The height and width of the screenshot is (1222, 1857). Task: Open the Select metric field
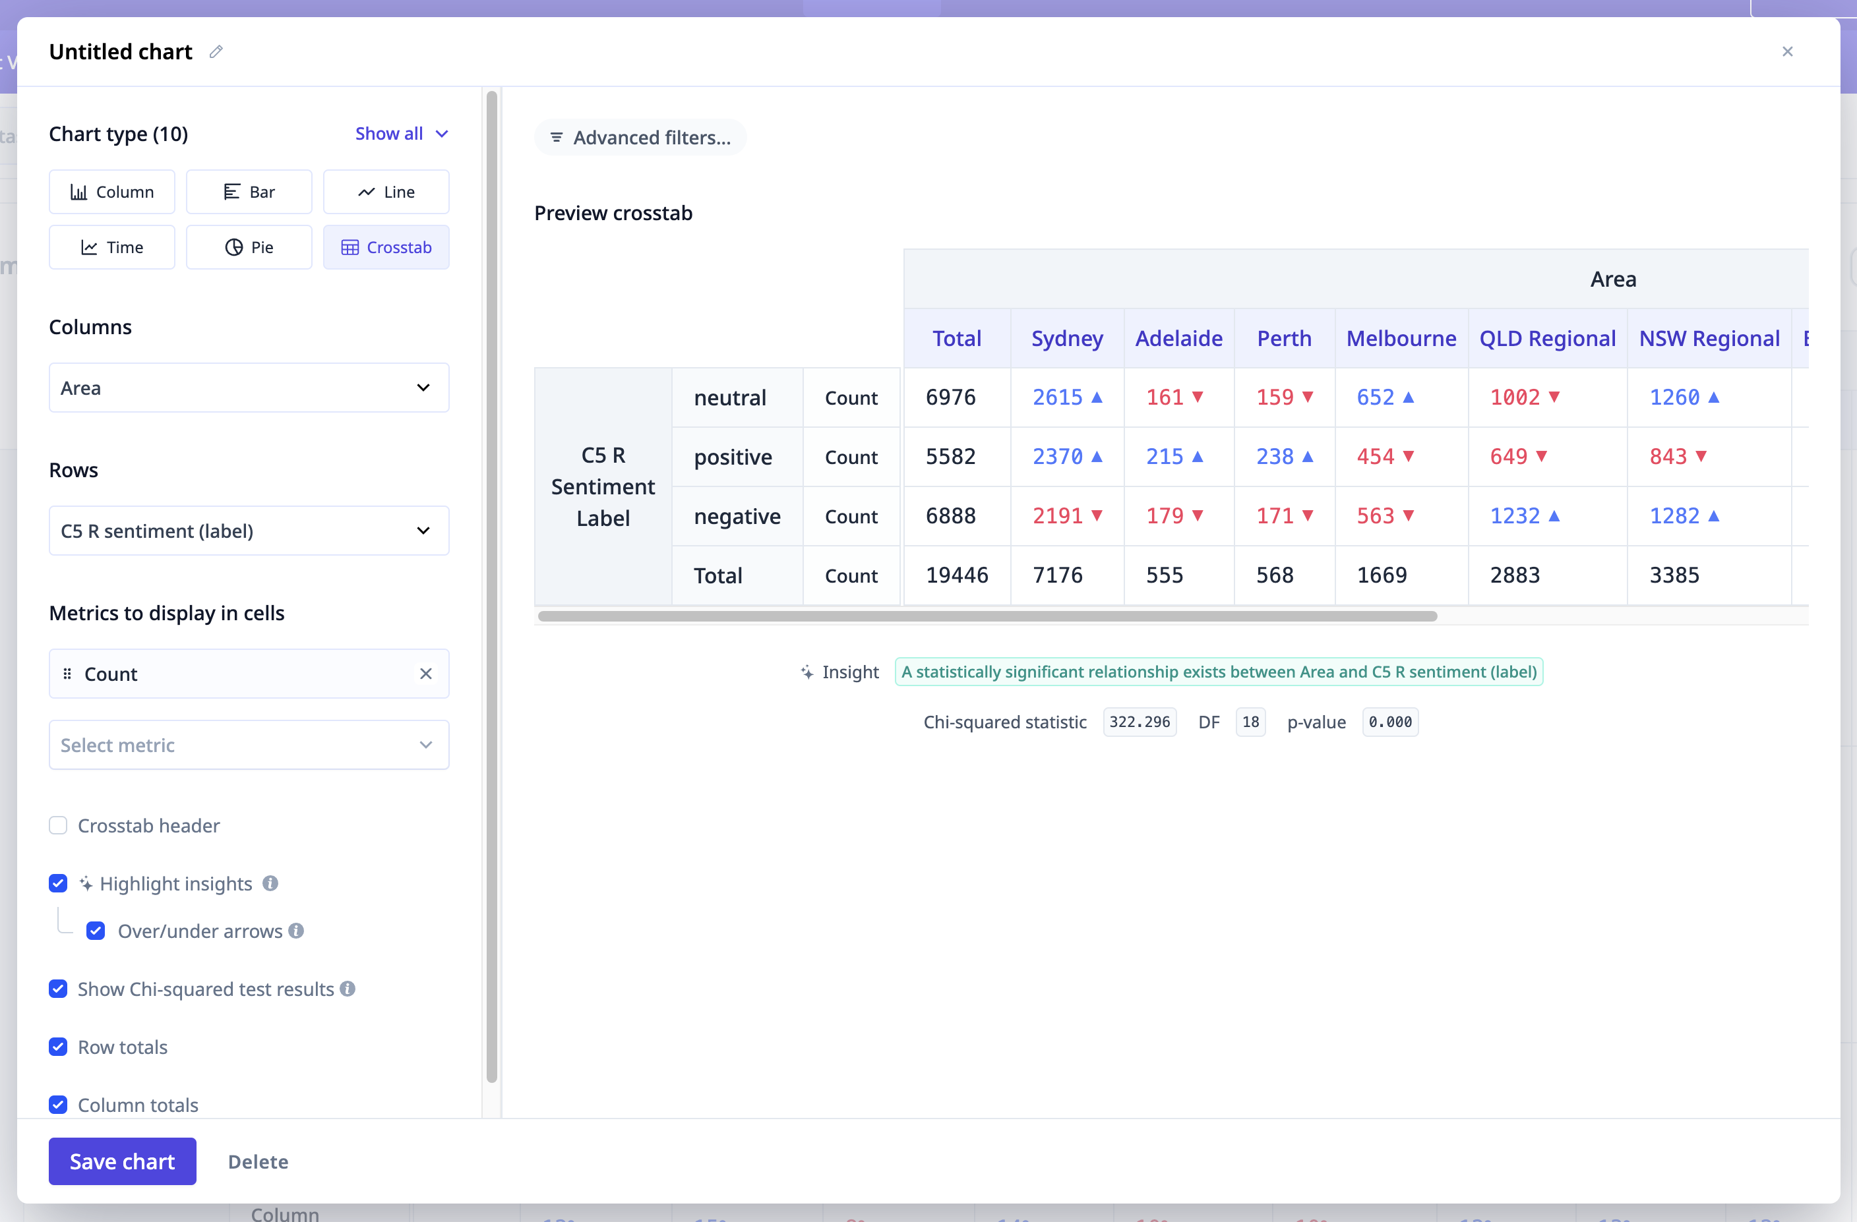249,745
